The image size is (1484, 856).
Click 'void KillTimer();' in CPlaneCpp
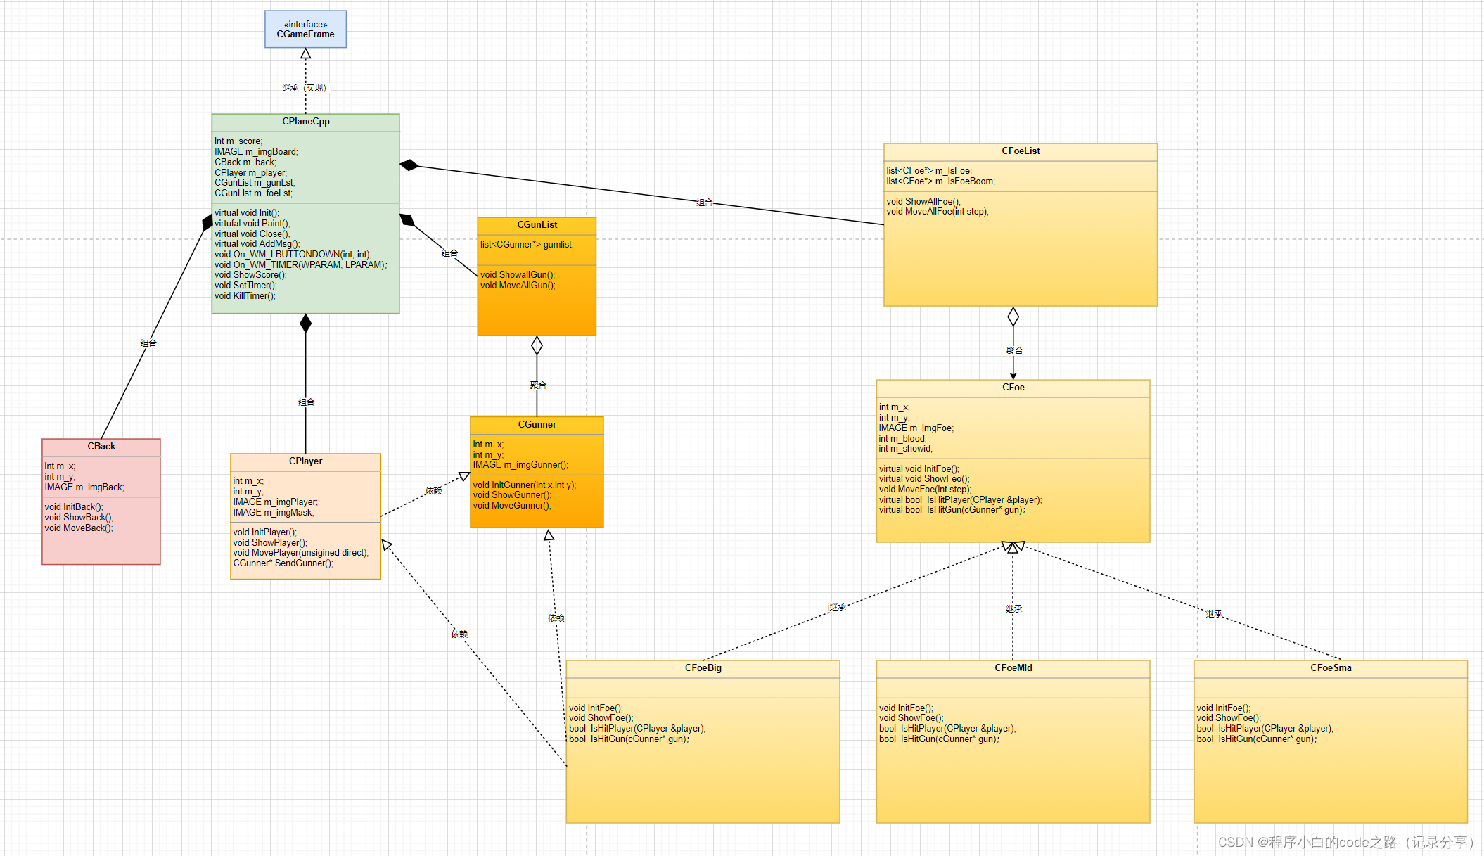tap(245, 295)
